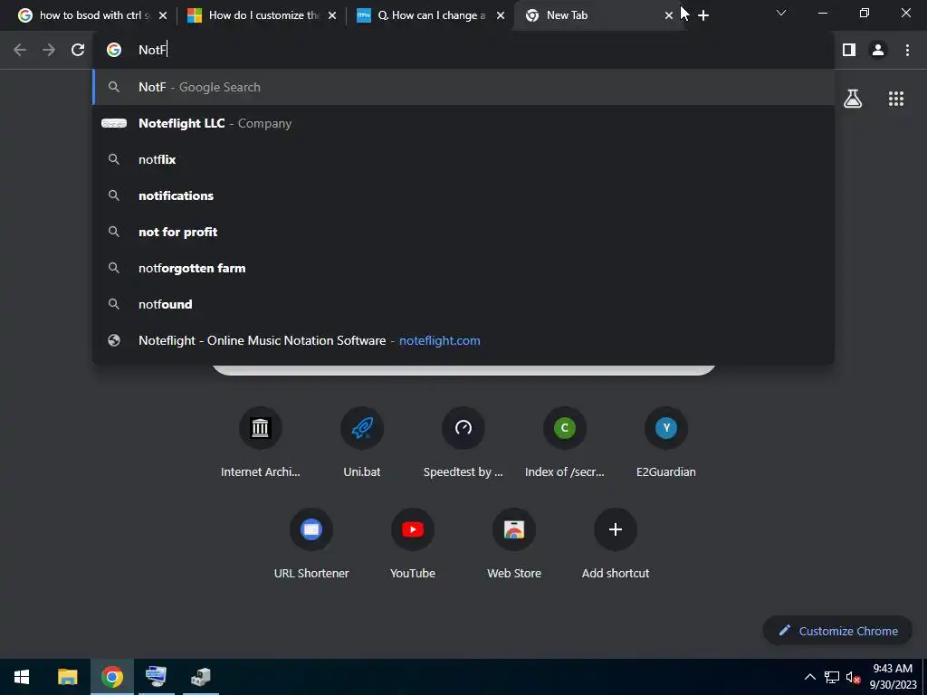Viewport: 927px width, 695px height.
Task: Open the clock showing 9:43 AM
Action: (893, 677)
